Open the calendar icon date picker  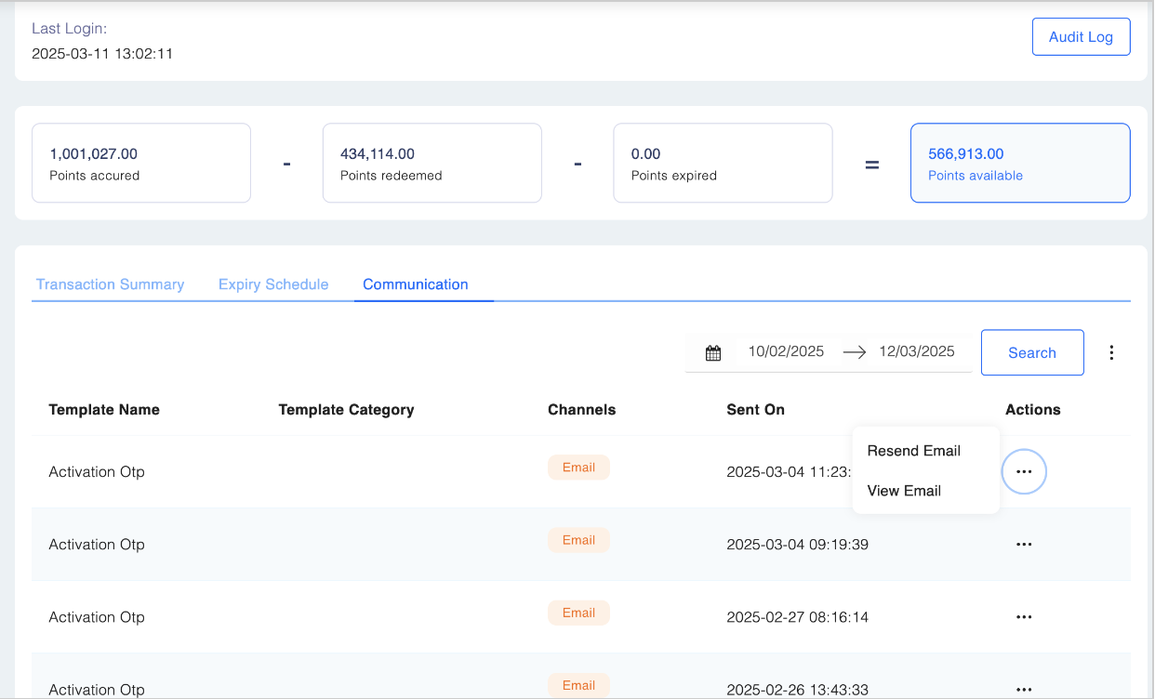tap(713, 353)
